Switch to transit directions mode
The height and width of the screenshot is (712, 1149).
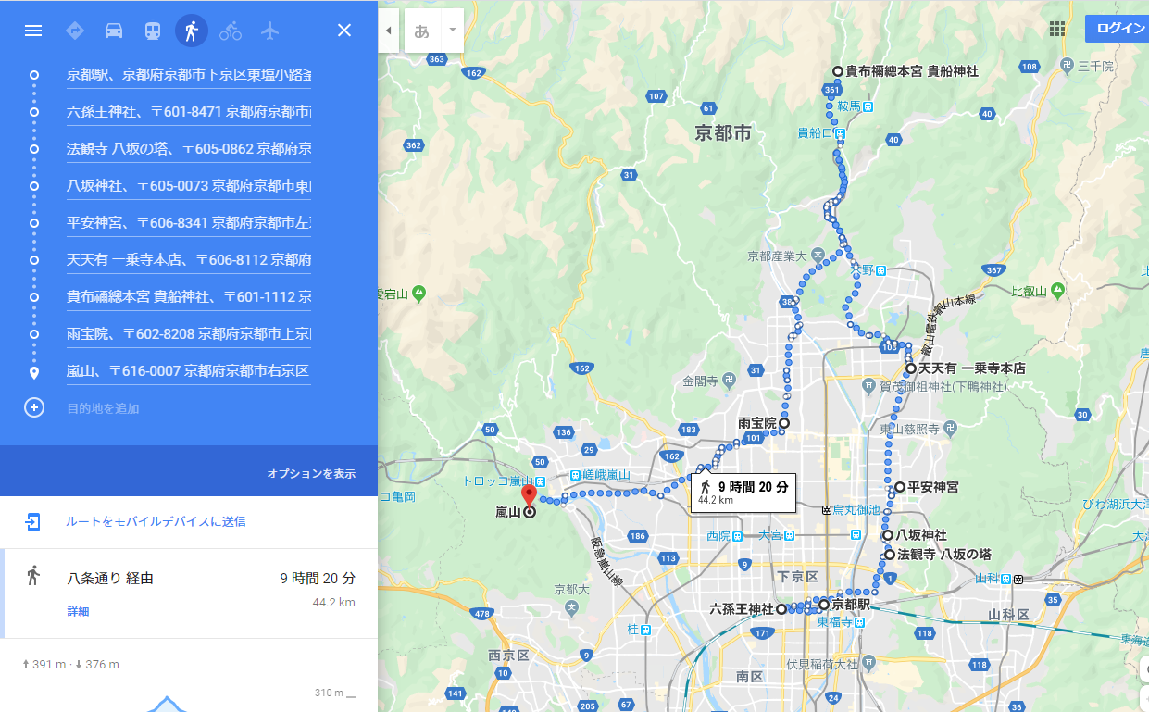tap(153, 31)
